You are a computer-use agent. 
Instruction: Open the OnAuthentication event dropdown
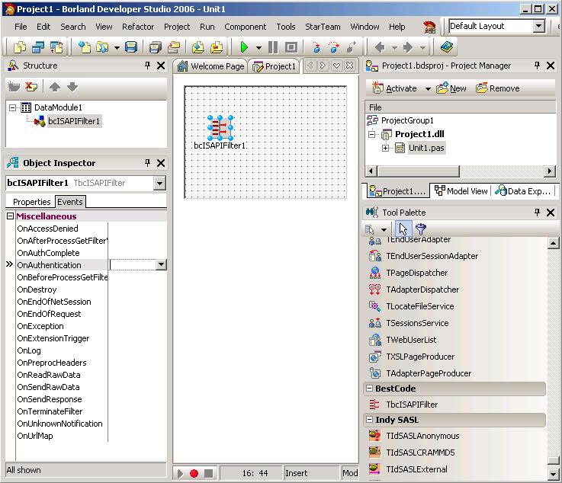[162, 264]
